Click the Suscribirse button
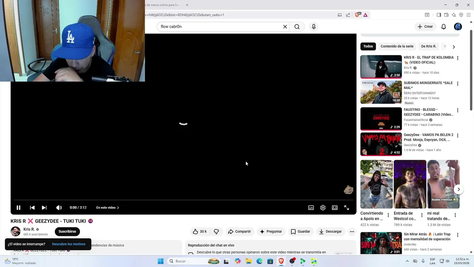 [67, 231]
